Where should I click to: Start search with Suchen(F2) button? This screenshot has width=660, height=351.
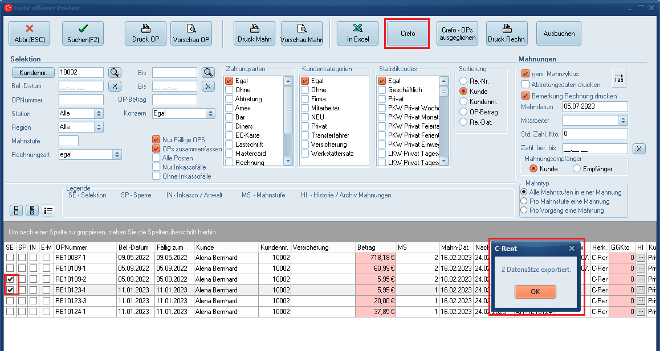(83, 33)
